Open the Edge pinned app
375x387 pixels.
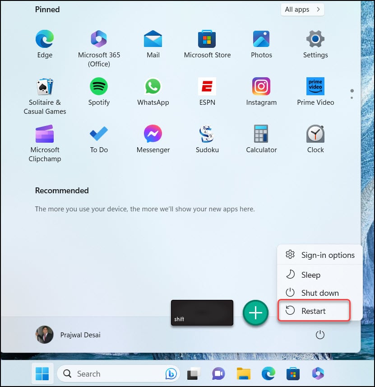45,44
